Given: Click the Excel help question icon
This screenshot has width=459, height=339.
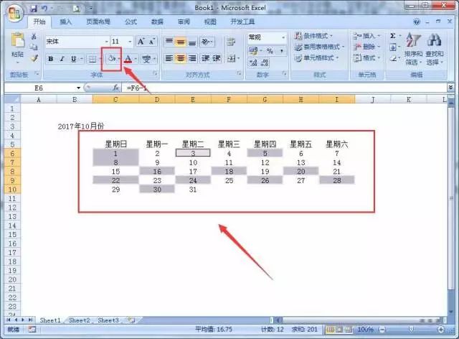Looking at the screenshot, I should pos(417,22).
